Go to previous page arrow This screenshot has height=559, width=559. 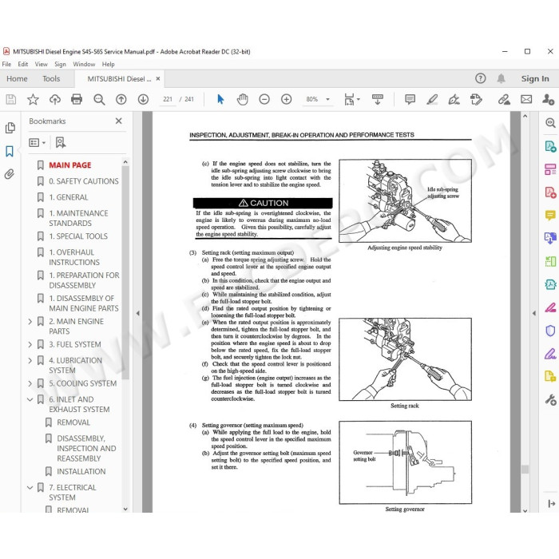[121, 99]
